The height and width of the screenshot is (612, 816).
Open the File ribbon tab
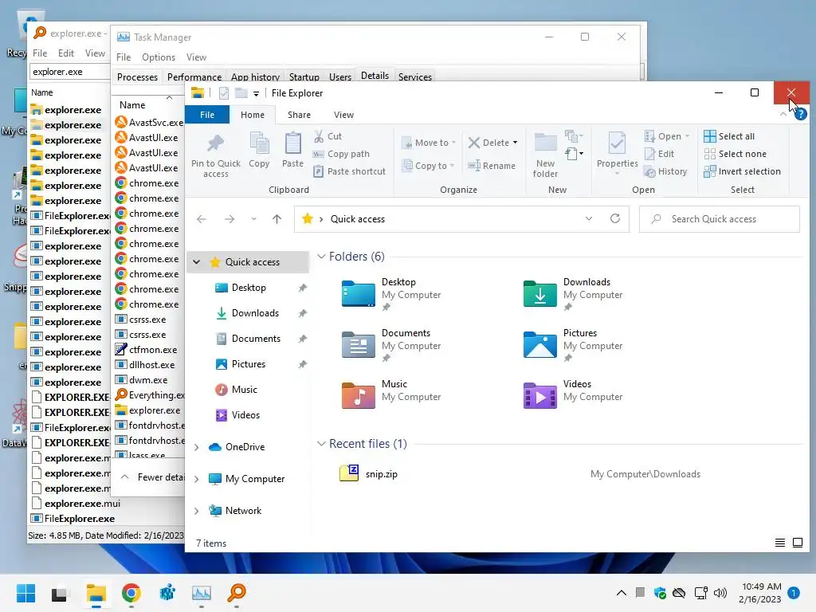click(207, 115)
